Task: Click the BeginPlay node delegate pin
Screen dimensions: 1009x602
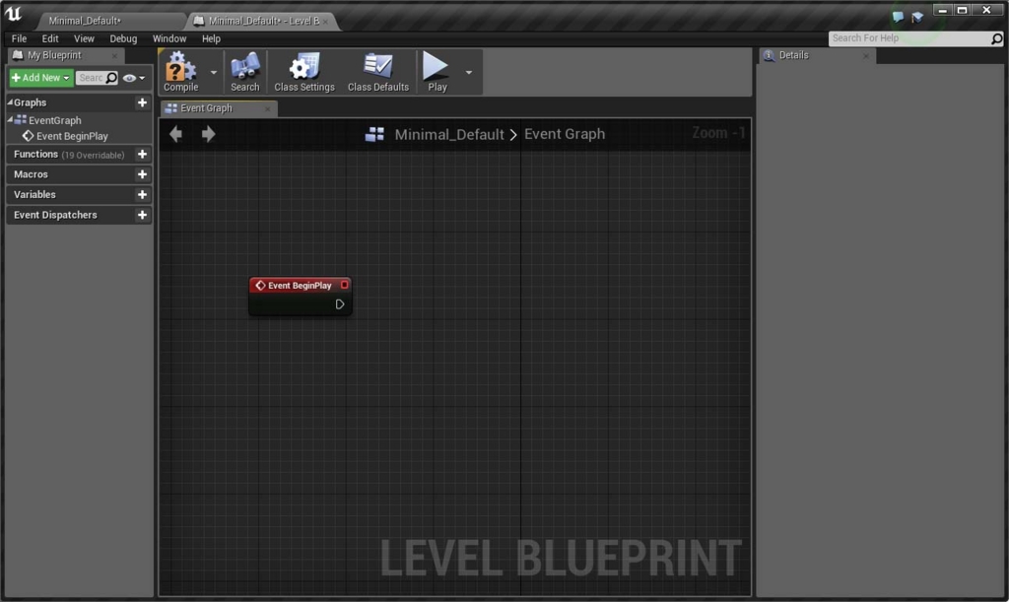Action: point(344,285)
